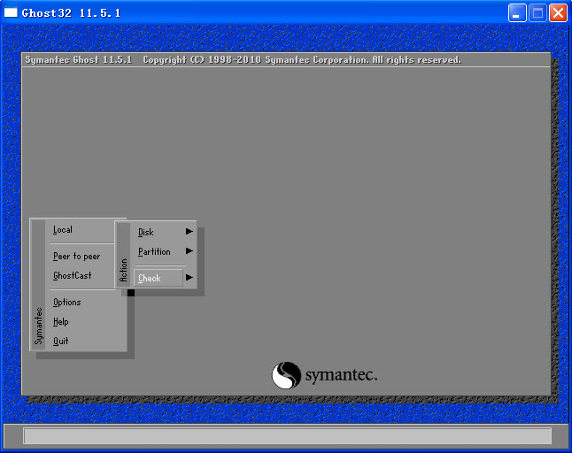Choose GhostCast from the main menu

pos(72,276)
